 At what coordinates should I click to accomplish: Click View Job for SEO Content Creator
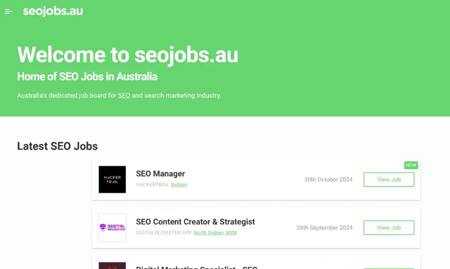(388, 228)
